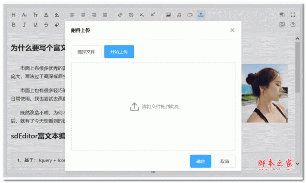The image size is (306, 183).
Task: Insert a hyperlink
Action: point(120,15)
